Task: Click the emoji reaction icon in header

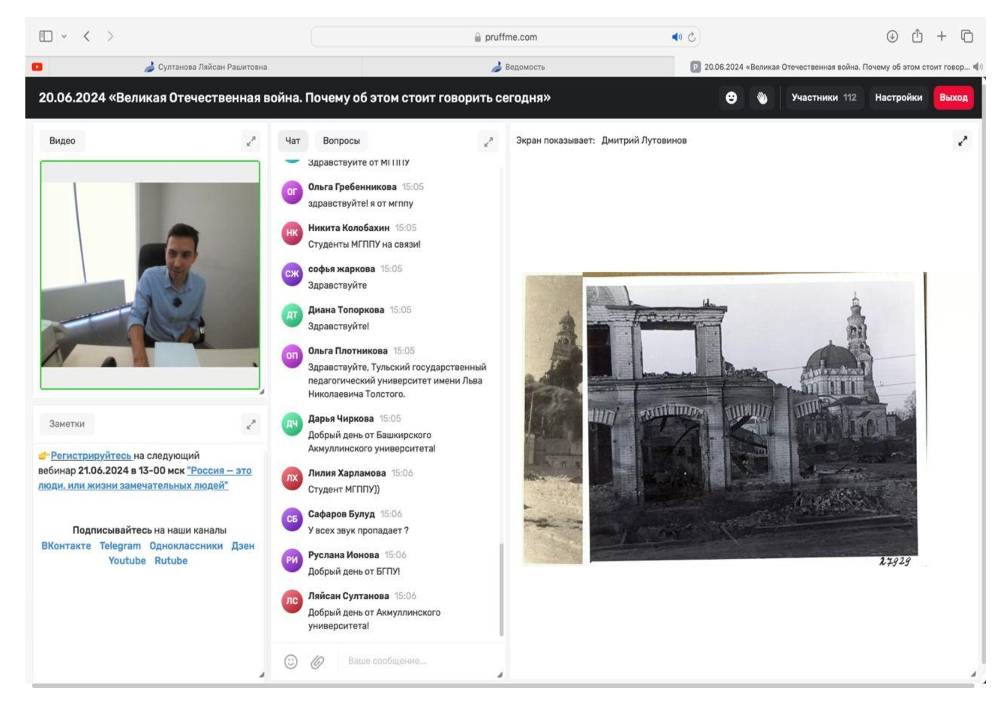Action: point(731,98)
